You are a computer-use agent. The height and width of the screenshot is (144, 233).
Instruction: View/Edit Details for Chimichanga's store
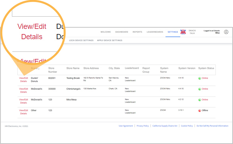pos(23,90)
